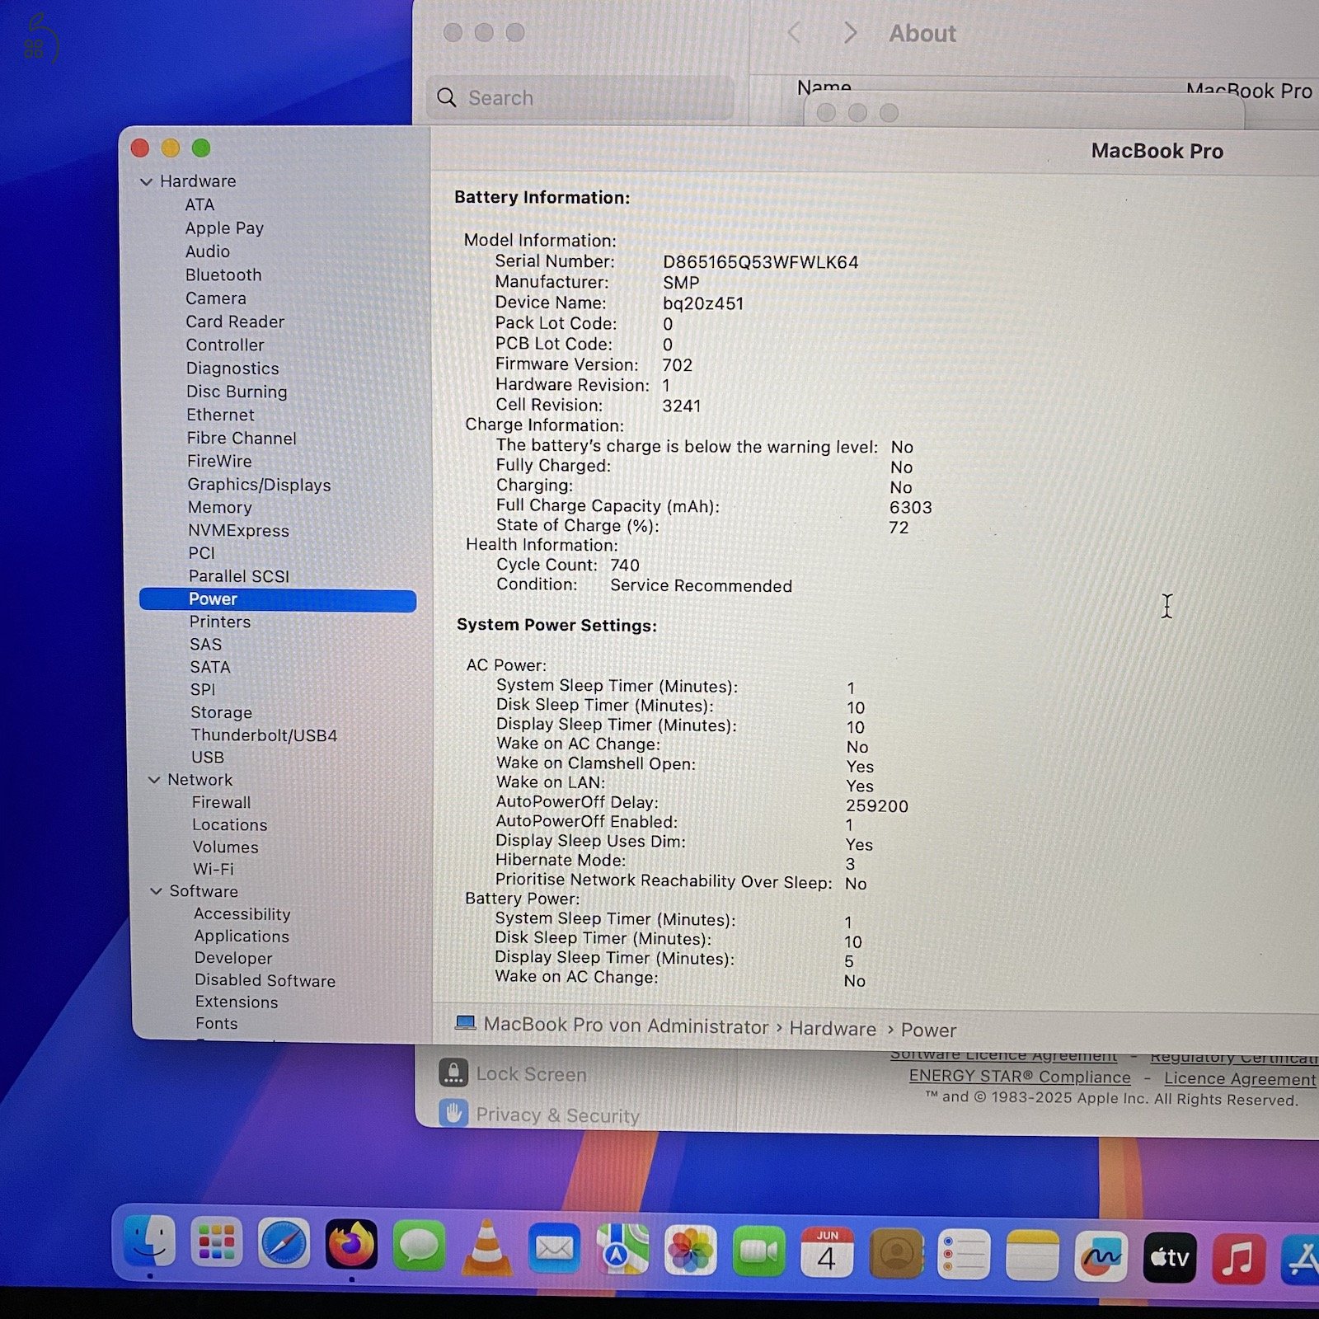Image resolution: width=1319 pixels, height=1319 pixels.
Task: Open Music app from the Dock
Action: pyautogui.click(x=1238, y=1259)
